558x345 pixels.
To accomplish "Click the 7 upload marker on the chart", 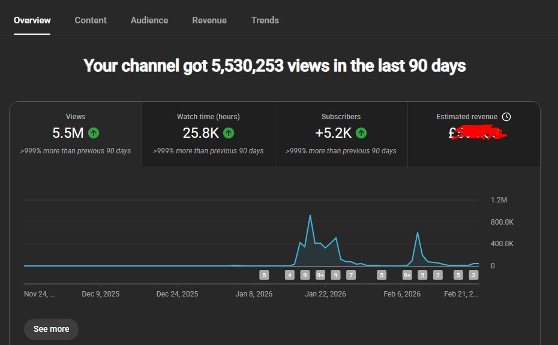I will 350,274.
